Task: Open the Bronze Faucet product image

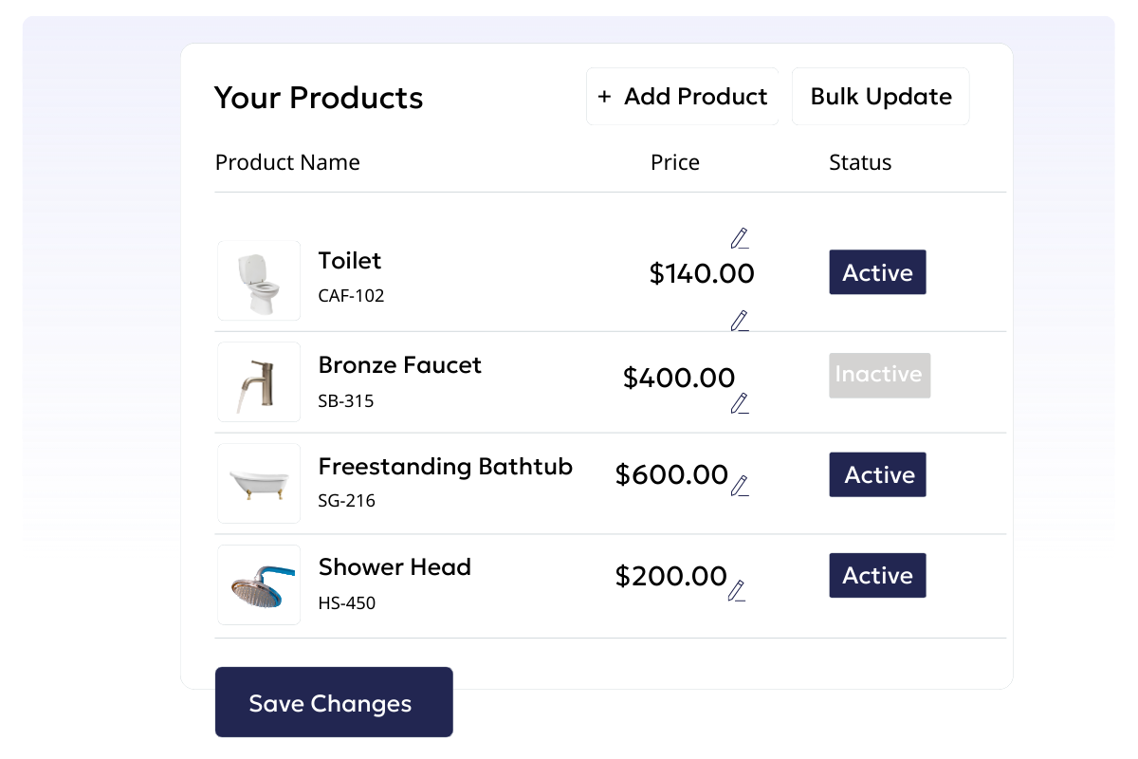Action: [x=259, y=381]
